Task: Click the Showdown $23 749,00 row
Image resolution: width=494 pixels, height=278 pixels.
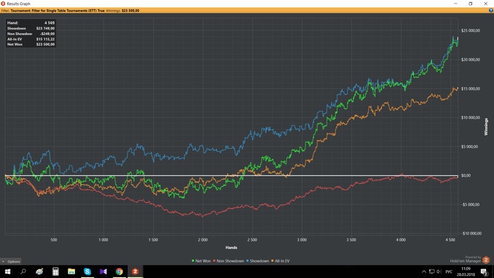Action: (x=31, y=28)
